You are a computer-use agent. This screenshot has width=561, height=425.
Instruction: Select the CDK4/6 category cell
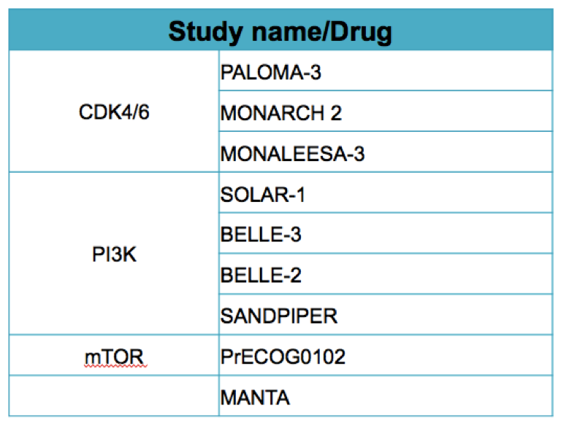pyautogui.click(x=114, y=114)
